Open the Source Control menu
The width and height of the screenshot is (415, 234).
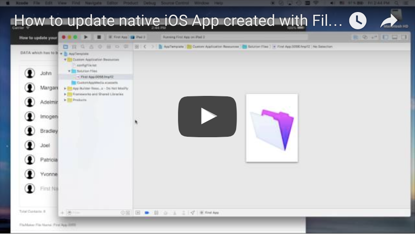175,3
